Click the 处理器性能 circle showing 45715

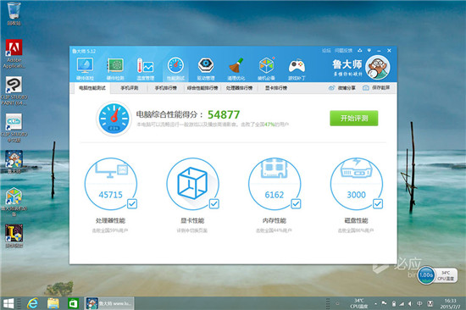click(x=110, y=184)
